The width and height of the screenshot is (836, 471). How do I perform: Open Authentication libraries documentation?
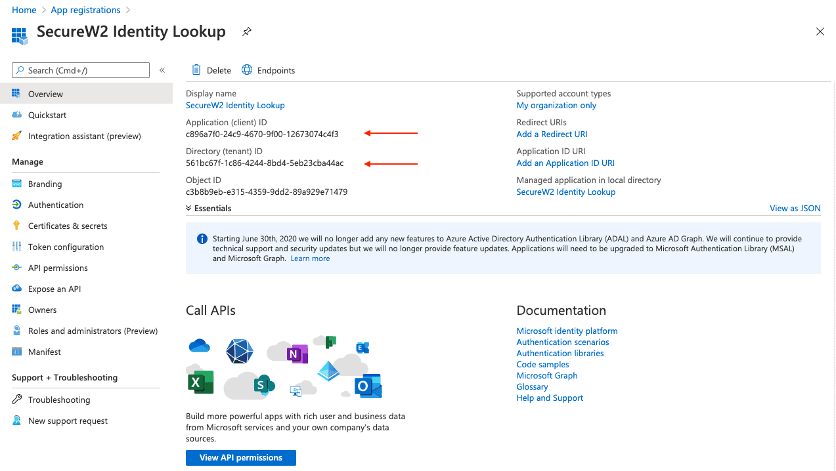(560, 353)
